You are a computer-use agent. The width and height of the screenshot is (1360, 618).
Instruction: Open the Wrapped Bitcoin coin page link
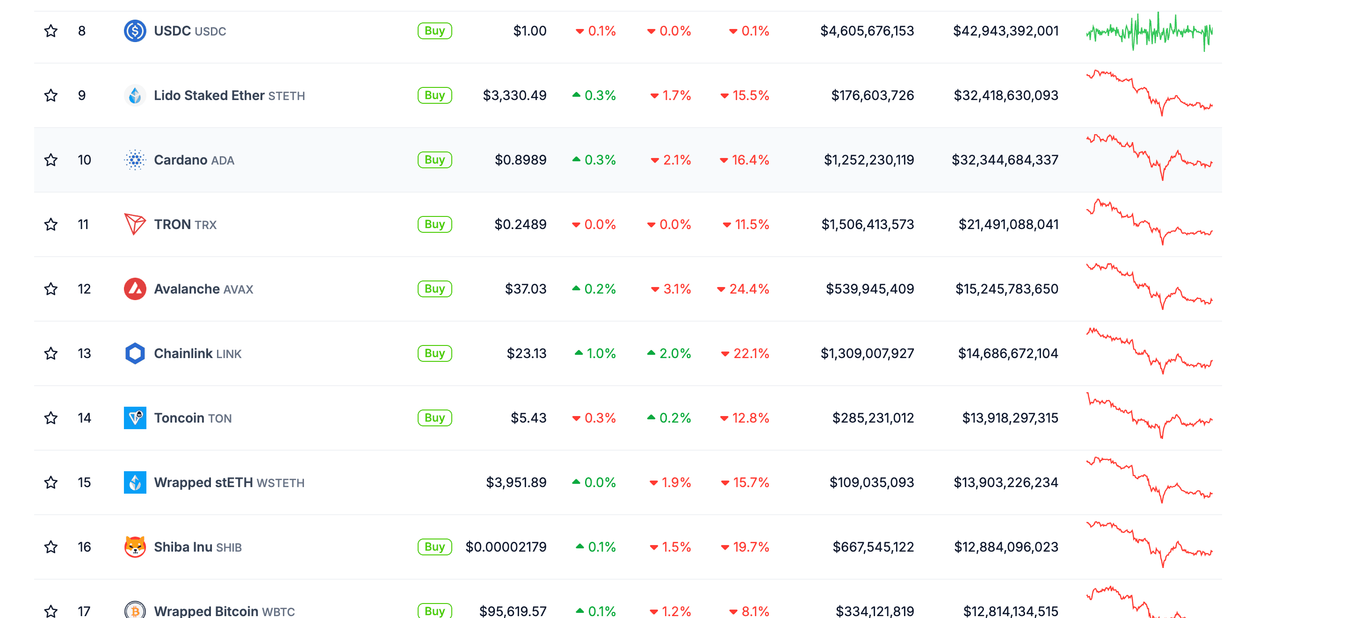click(x=206, y=611)
